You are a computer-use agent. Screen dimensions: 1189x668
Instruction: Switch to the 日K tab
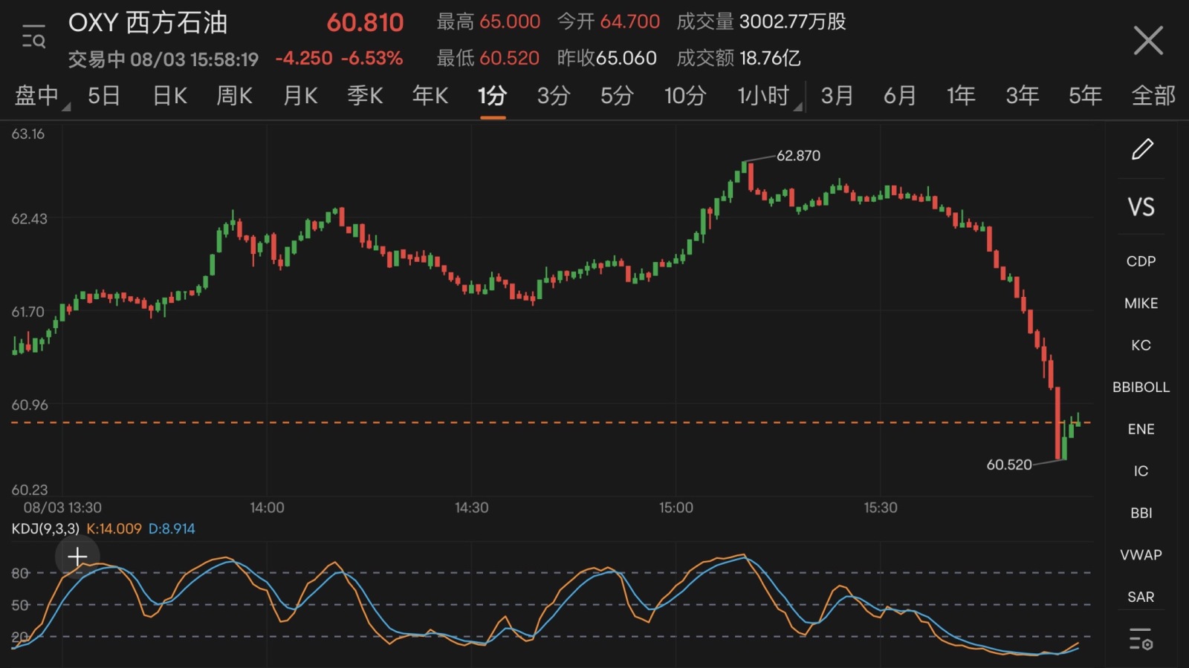point(169,96)
